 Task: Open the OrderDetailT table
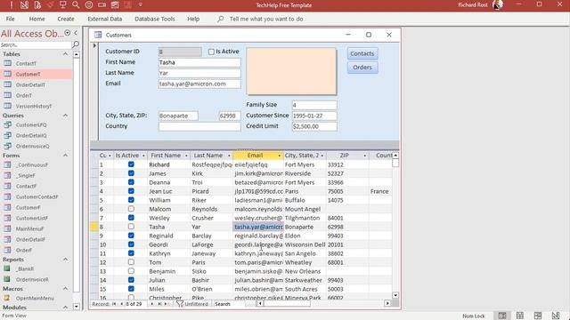click(x=30, y=85)
